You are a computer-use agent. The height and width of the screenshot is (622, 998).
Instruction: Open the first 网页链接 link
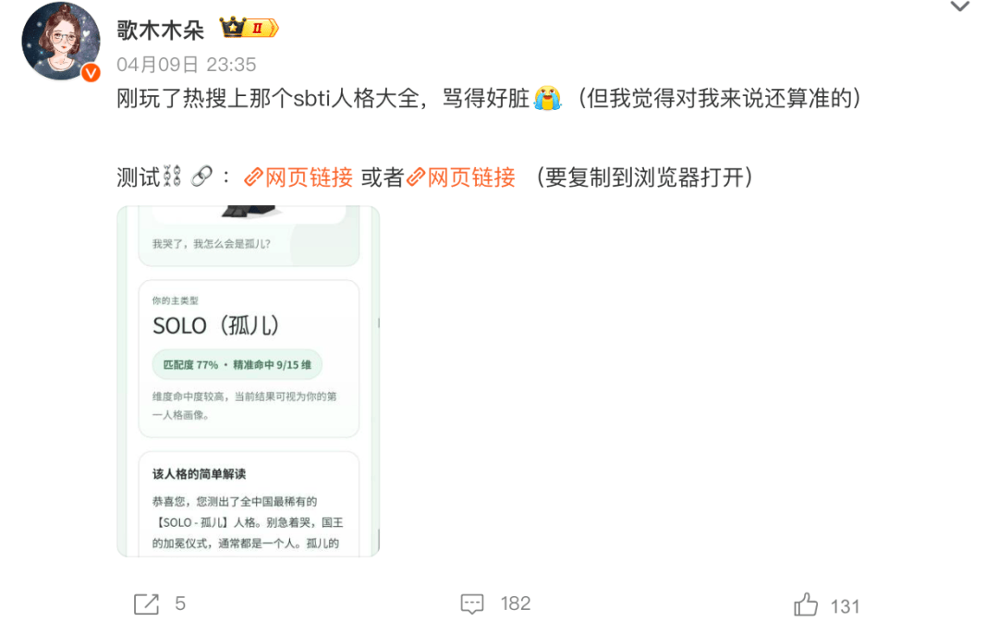(298, 177)
